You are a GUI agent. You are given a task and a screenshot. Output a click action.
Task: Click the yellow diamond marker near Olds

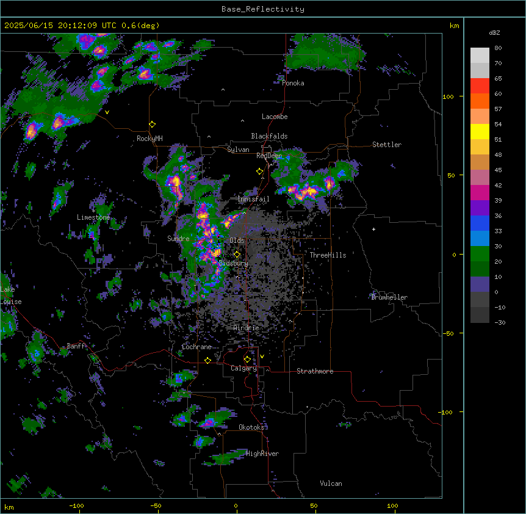(x=237, y=255)
